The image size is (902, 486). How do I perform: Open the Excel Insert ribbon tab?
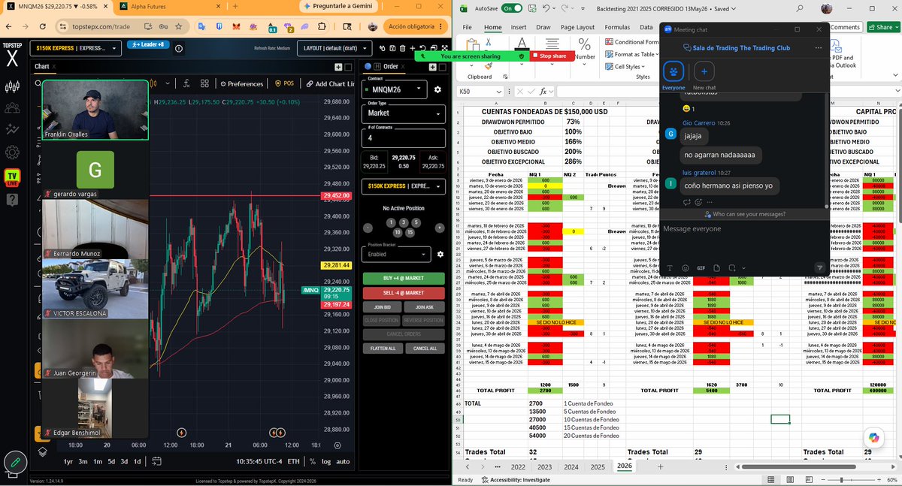pyautogui.click(x=519, y=27)
